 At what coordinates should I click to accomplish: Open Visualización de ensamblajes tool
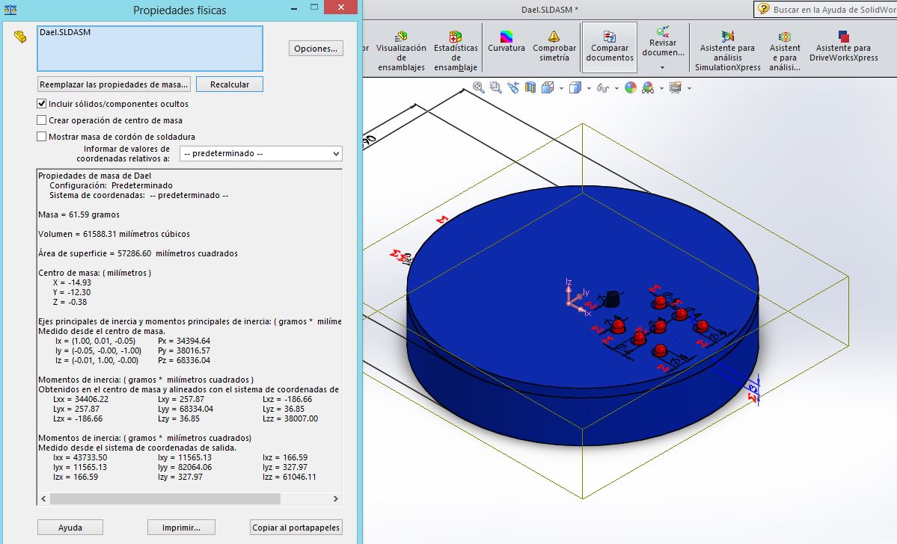pyautogui.click(x=401, y=51)
